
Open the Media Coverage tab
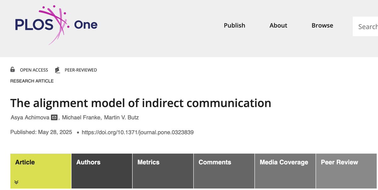(x=285, y=171)
